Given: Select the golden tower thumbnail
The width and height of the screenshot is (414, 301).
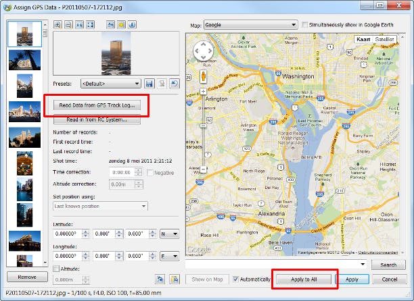Looking at the screenshot, I should 24,34.
